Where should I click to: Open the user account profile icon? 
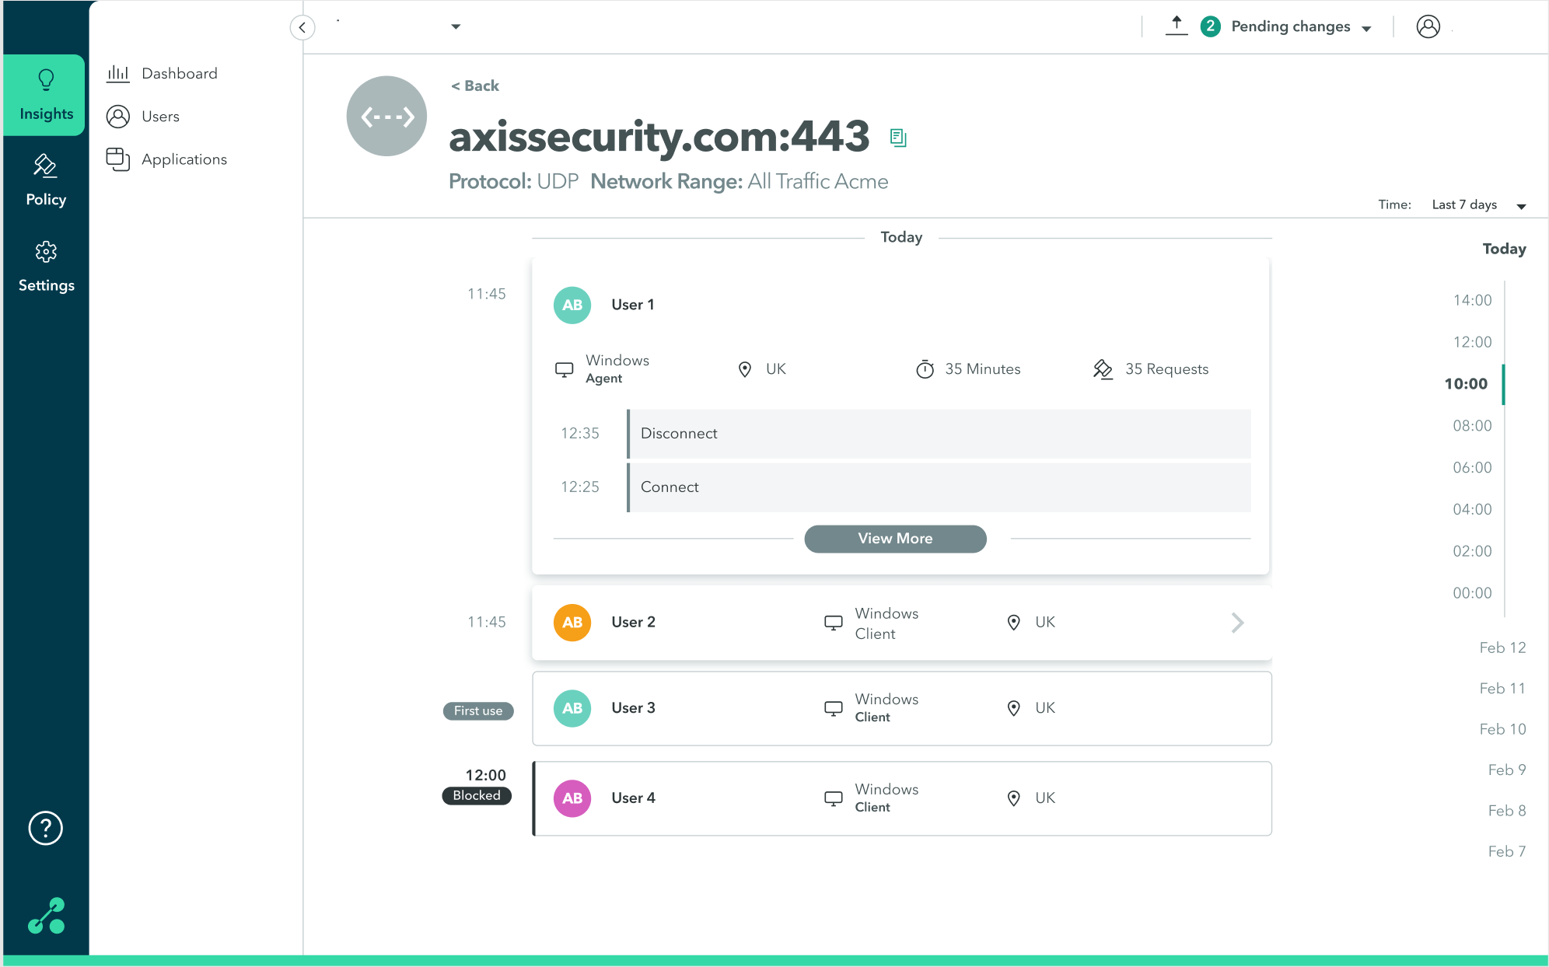[1428, 26]
